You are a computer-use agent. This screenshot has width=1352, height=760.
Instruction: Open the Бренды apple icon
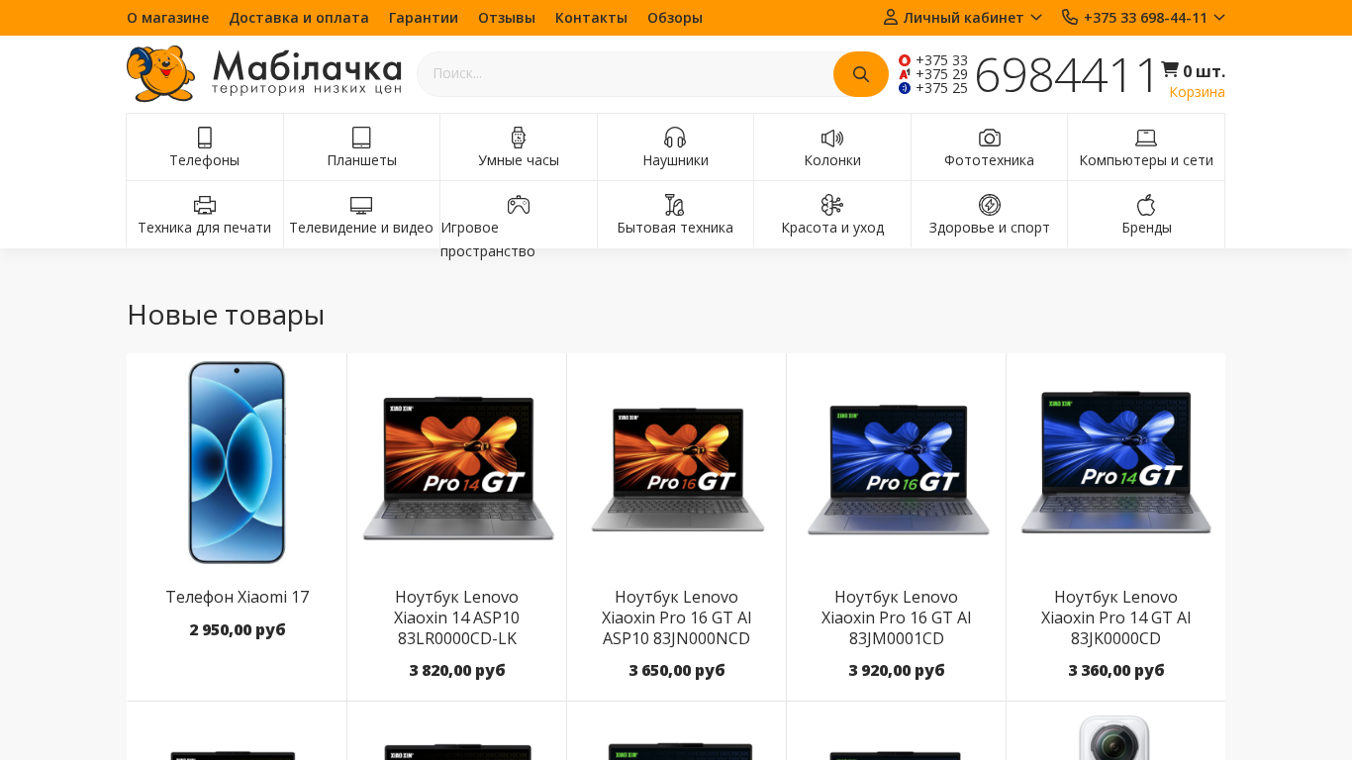click(x=1146, y=205)
